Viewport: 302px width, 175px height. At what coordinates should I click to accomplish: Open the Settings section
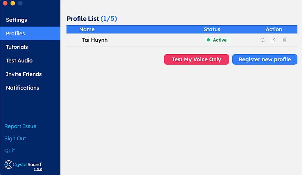[x=17, y=20]
